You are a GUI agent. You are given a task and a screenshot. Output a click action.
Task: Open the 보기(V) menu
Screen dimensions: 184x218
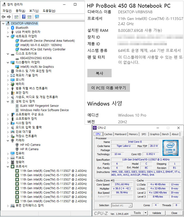[x=34, y=11]
